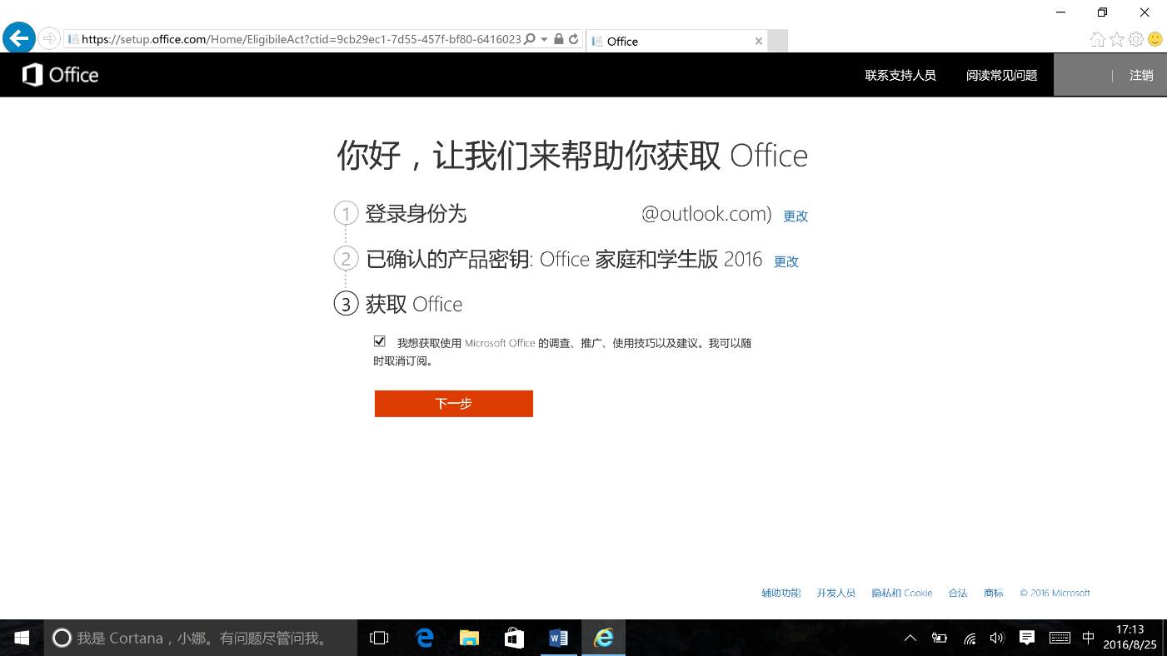Open 联系支持人员 in the top navigation
Image resolution: width=1167 pixels, height=656 pixels.
pos(900,75)
